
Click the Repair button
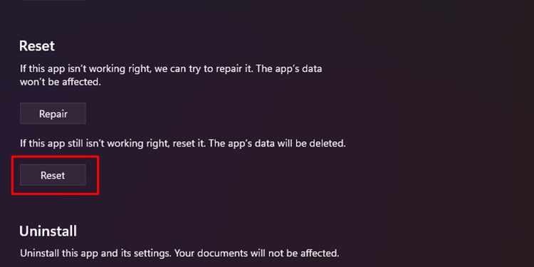coord(53,113)
